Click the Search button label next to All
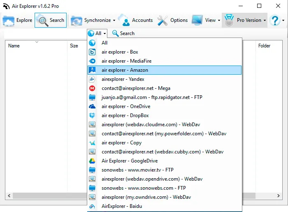 [x=127, y=33]
